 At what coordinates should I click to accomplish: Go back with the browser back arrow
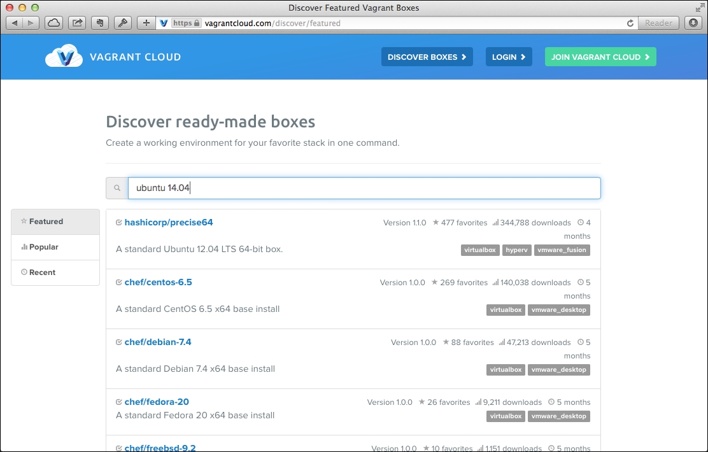pyautogui.click(x=15, y=23)
